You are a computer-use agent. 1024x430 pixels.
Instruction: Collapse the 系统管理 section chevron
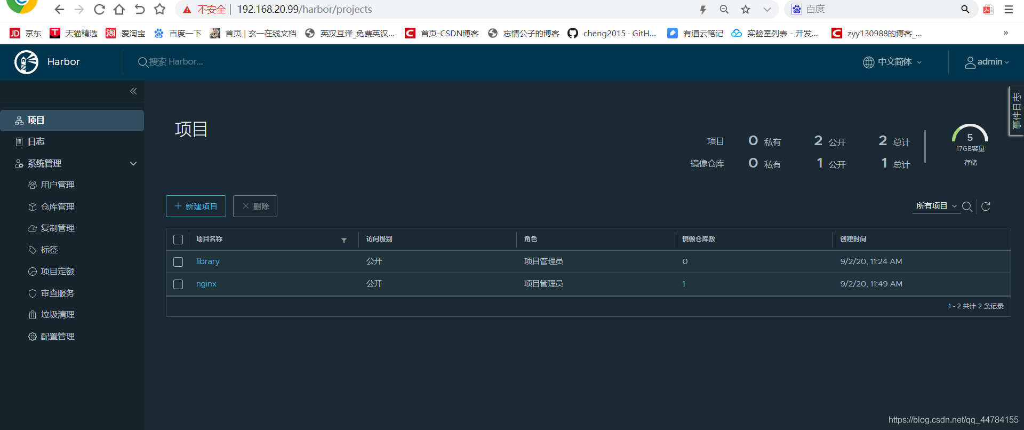(133, 164)
